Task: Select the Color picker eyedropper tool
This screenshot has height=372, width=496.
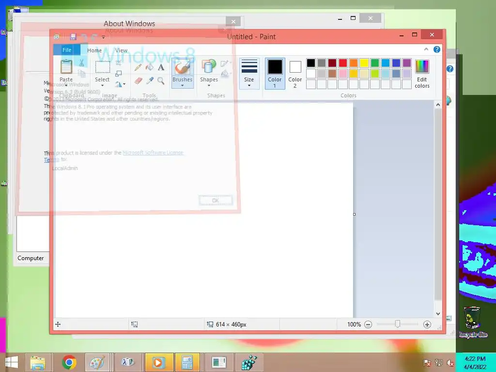Action: pyautogui.click(x=150, y=81)
